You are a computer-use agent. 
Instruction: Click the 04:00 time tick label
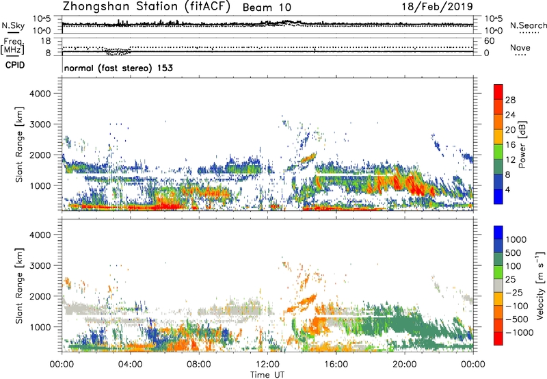[130, 365]
